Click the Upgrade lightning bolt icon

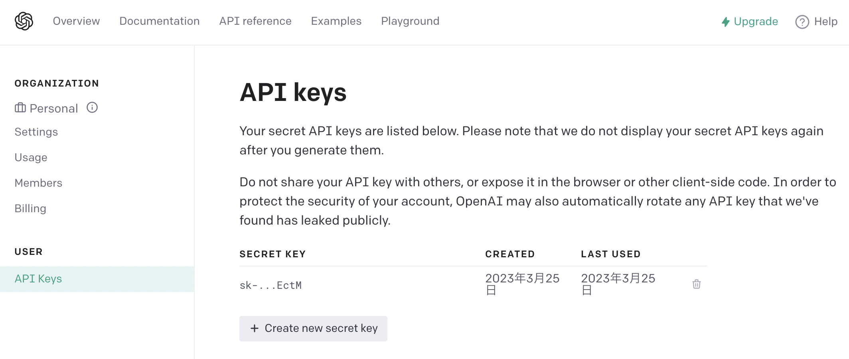[x=726, y=22]
